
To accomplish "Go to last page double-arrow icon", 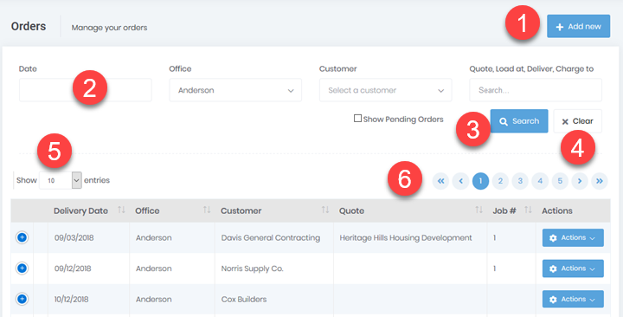I will (x=600, y=181).
